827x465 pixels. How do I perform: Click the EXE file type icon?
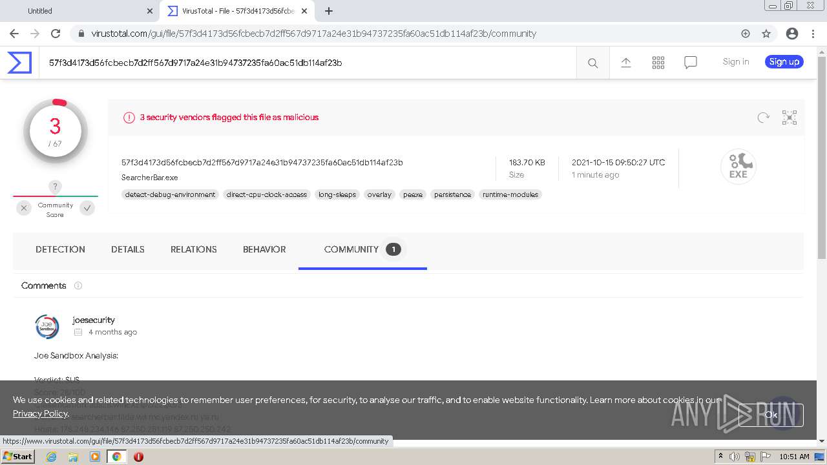point(738,166)
